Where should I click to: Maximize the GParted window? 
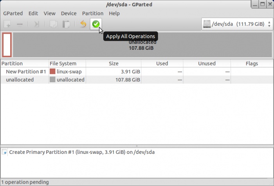pyautogui.click(x=263, y=4)
